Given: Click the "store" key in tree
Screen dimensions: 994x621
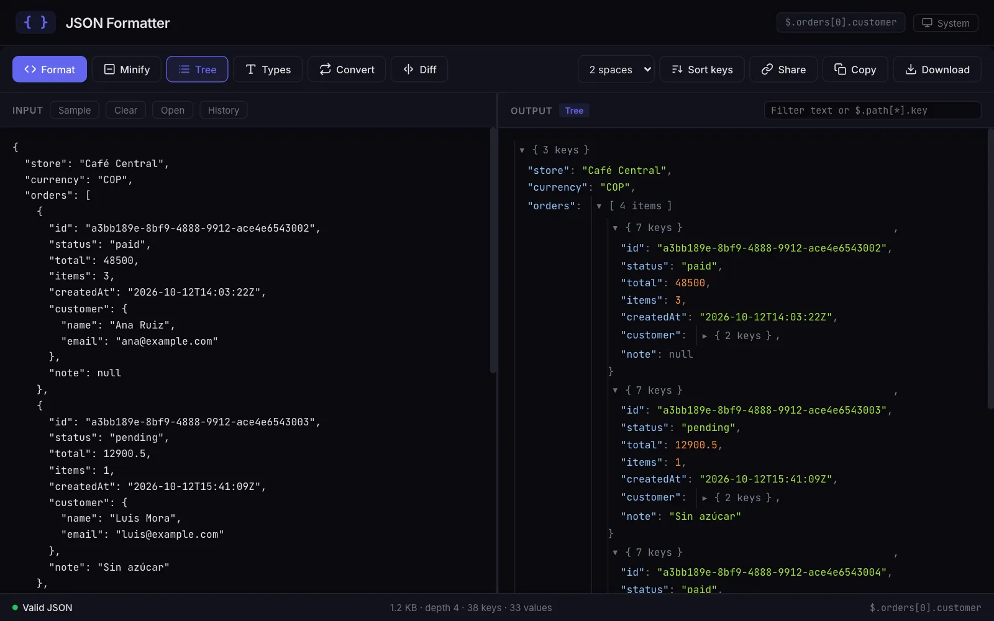Looking at the screenshot, I should pyautogui.click(x=549, y=170).
